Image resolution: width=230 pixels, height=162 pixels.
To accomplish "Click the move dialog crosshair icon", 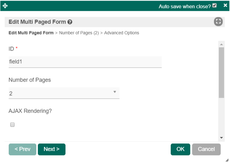I will tap(5, 6).
